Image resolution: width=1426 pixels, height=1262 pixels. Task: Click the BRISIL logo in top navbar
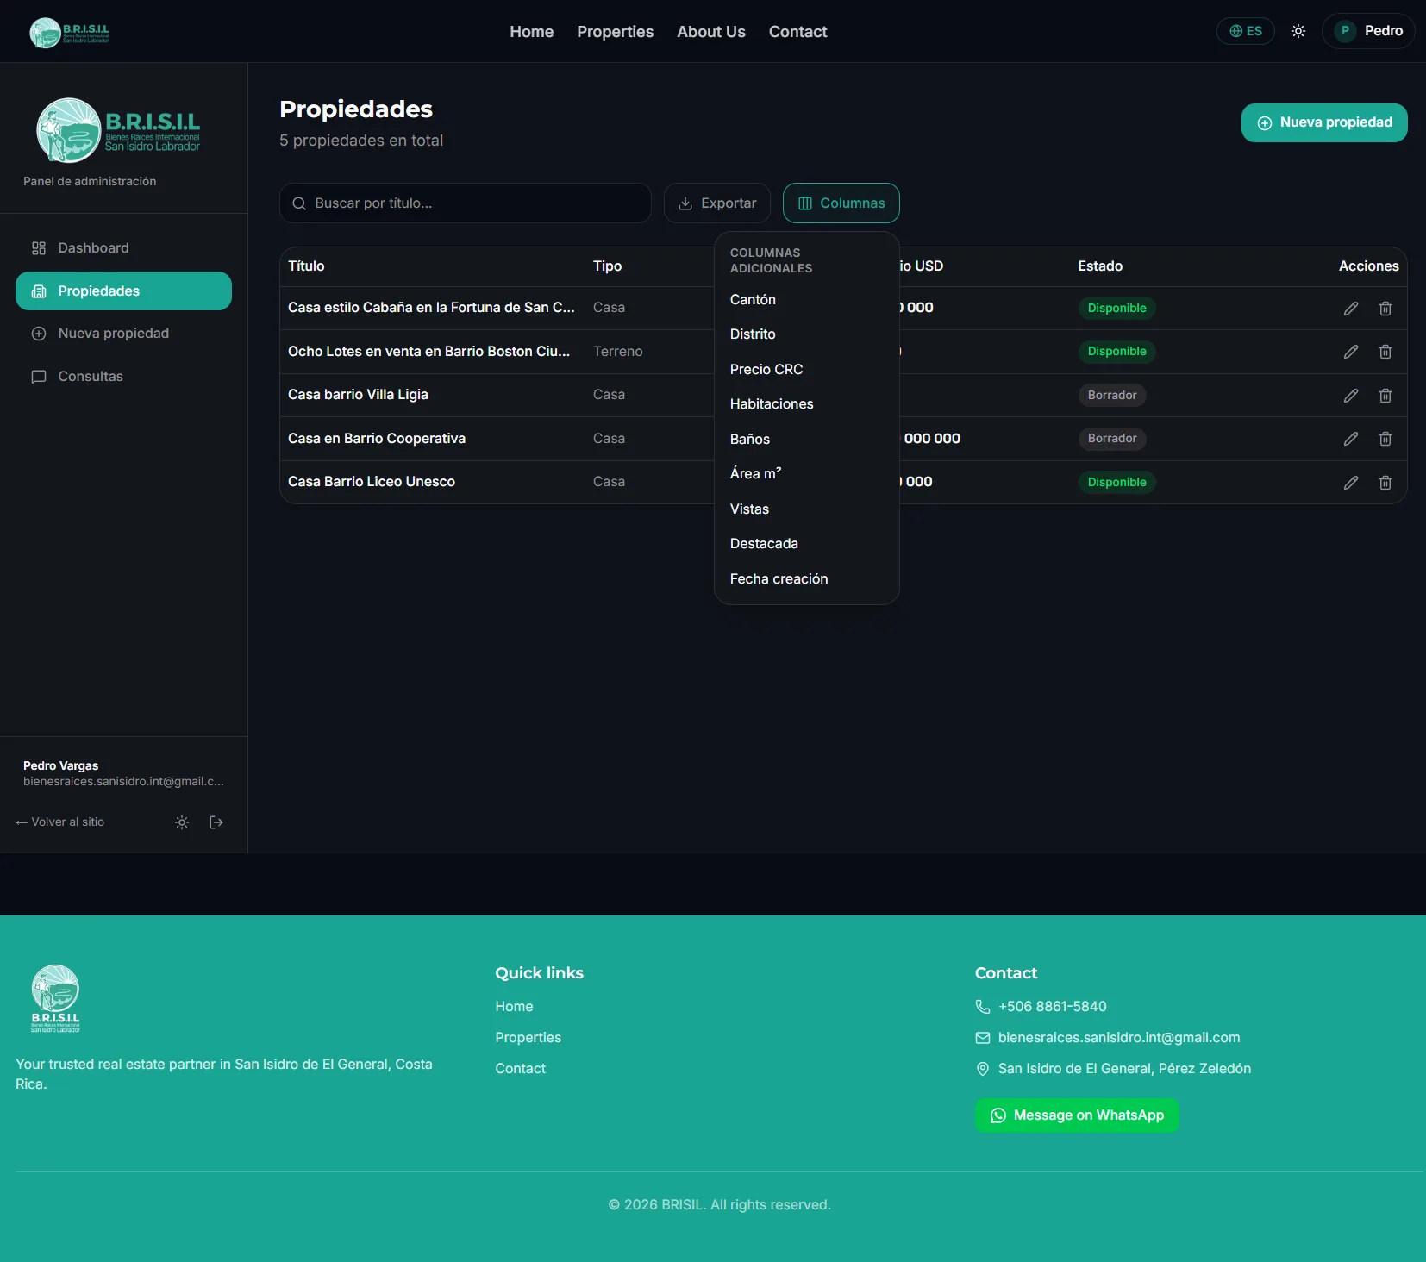69,33
